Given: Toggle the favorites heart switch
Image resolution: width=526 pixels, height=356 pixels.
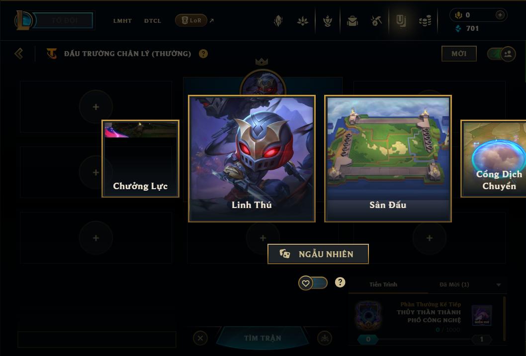Looking at the screenshot, I should tap(313, 283).
